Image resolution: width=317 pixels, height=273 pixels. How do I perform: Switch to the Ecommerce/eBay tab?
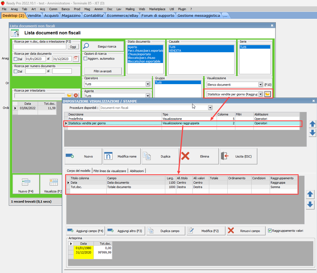pos(123,16)
